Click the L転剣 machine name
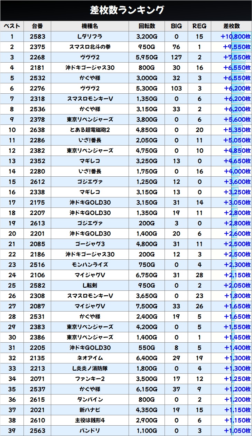The height and width of the screenshot is (436, 252). [x=90, y=286]
